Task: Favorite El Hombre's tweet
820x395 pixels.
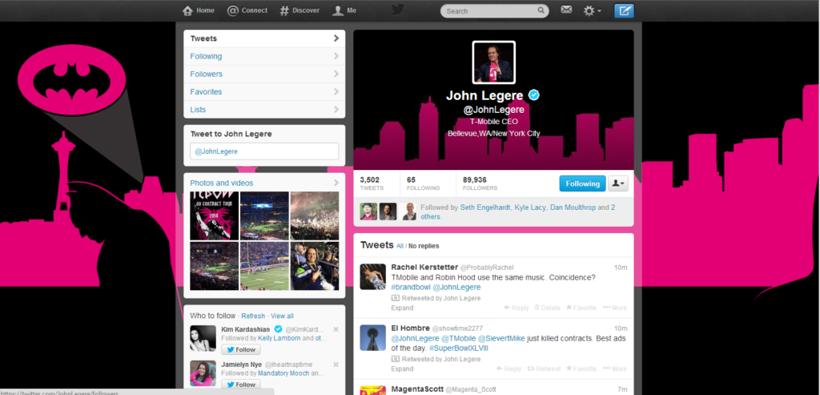Action: [x=581, y=369]
